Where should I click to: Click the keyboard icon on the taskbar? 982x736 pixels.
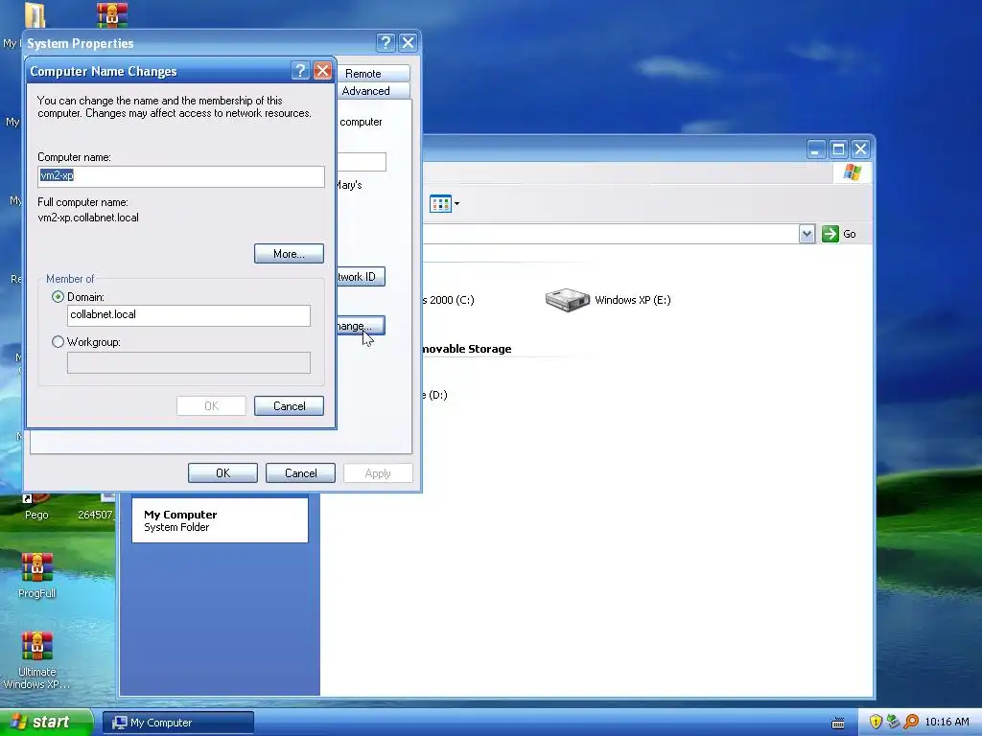point(838,724)
